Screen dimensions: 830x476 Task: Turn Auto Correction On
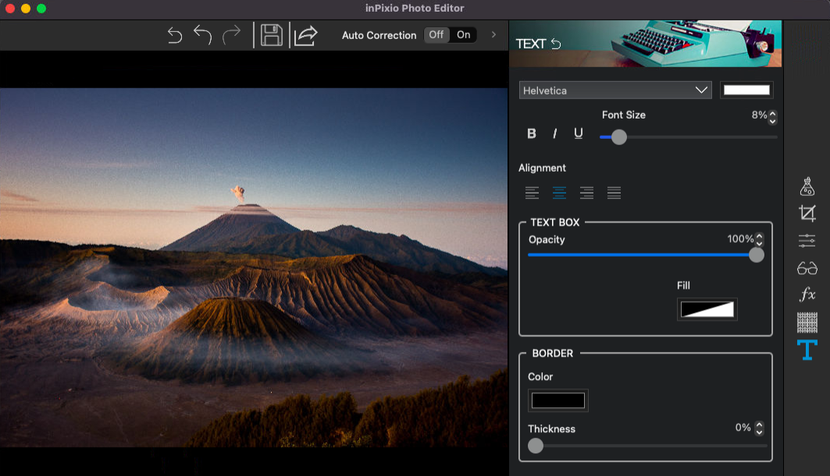tap(464, 35)
